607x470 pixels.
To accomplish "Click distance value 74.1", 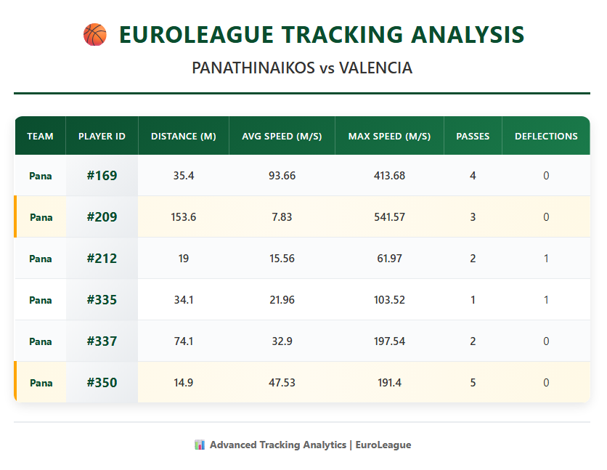I will (x=184, y=341).
